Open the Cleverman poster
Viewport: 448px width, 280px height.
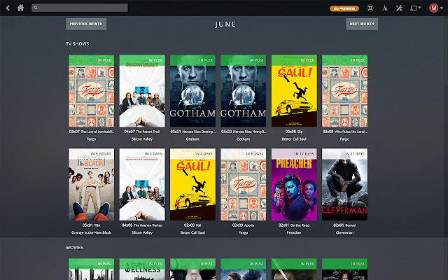tap(345, 184)
